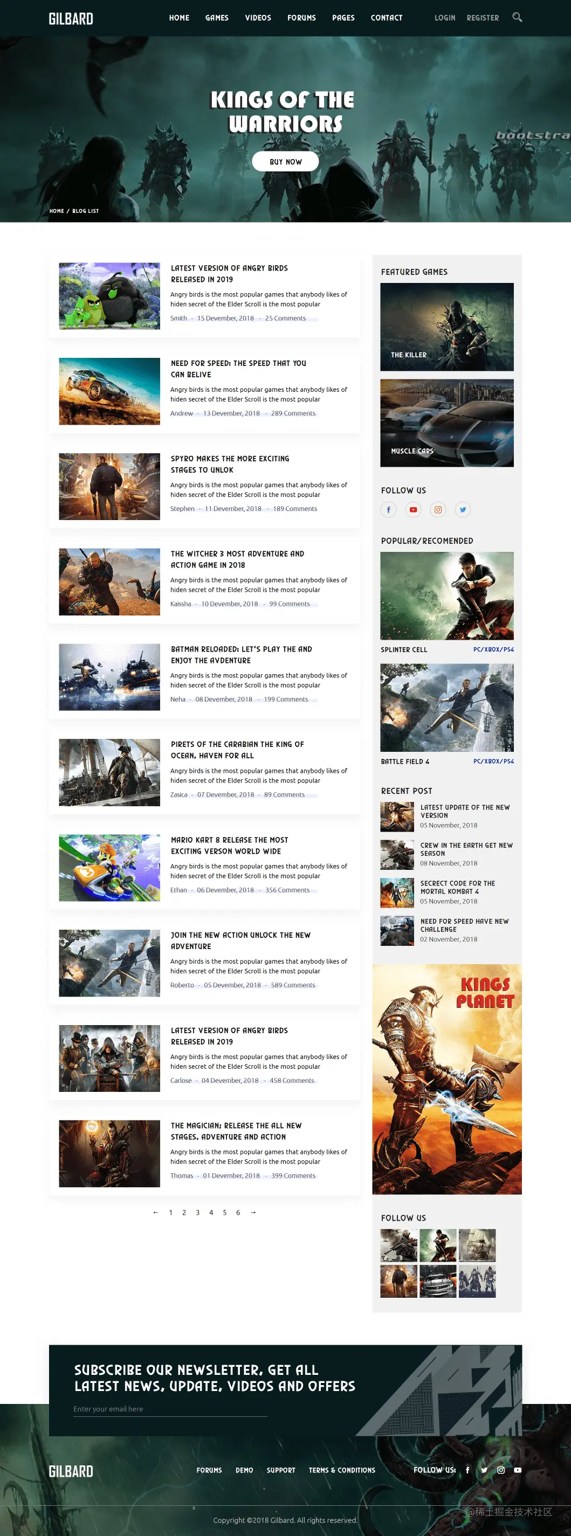Go to previous page arrow in pagination
This screenshot has width=571, height=1536.
point(156,1212)
